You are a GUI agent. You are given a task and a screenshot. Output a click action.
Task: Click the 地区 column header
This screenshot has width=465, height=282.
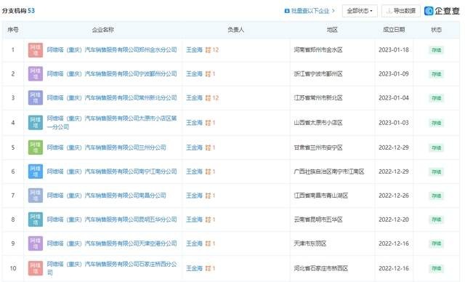(x=332, y=30)
